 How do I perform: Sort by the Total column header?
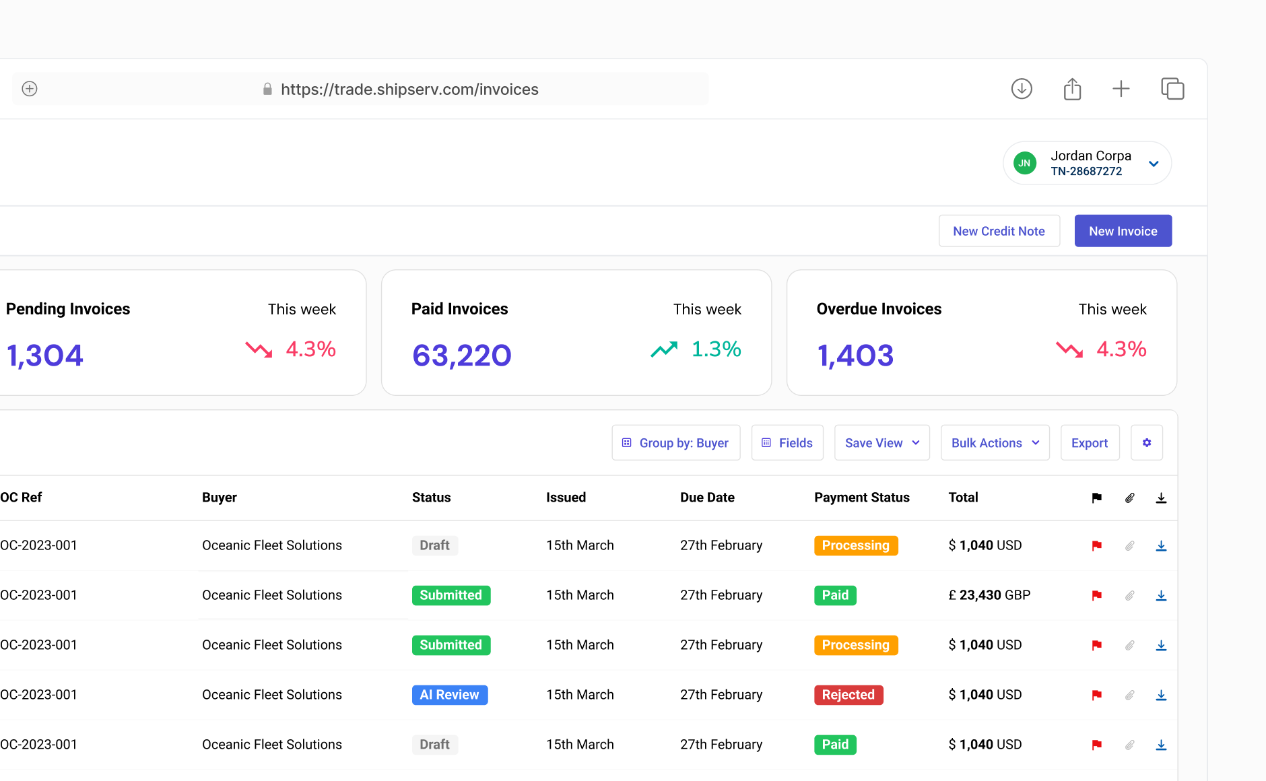coord(963,498)
